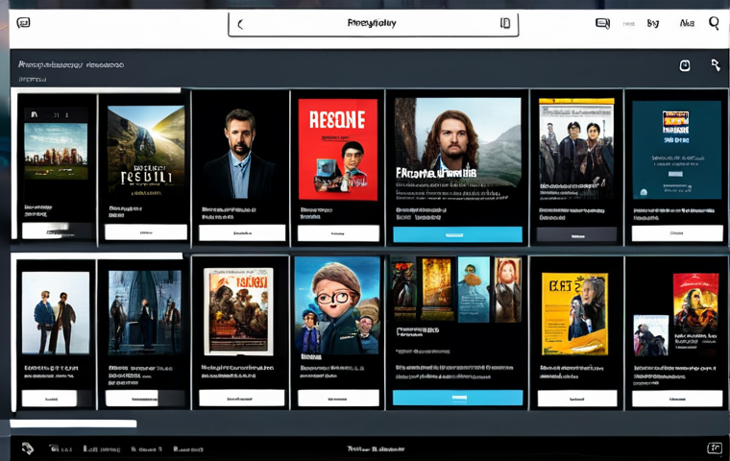Click white button under animated boy card
Viewport: 730px width, 461px height.
[x=338, y=399]
